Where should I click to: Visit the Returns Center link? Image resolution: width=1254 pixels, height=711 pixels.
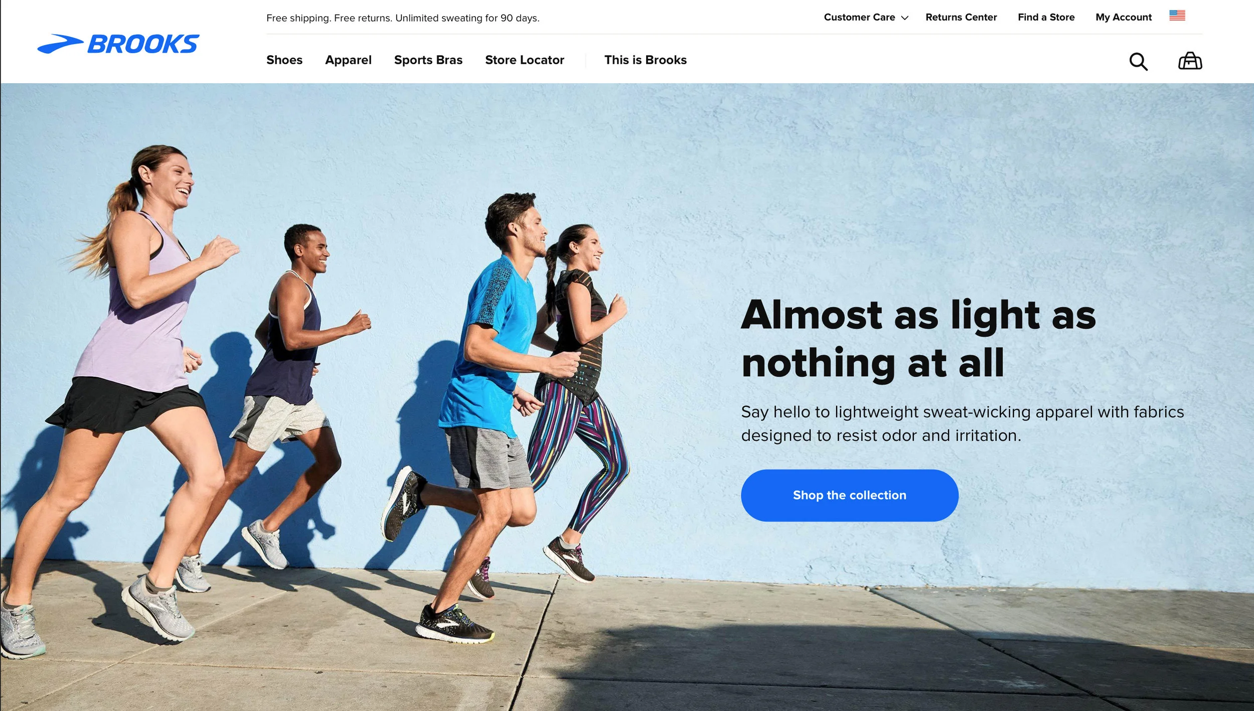point(961,17)
